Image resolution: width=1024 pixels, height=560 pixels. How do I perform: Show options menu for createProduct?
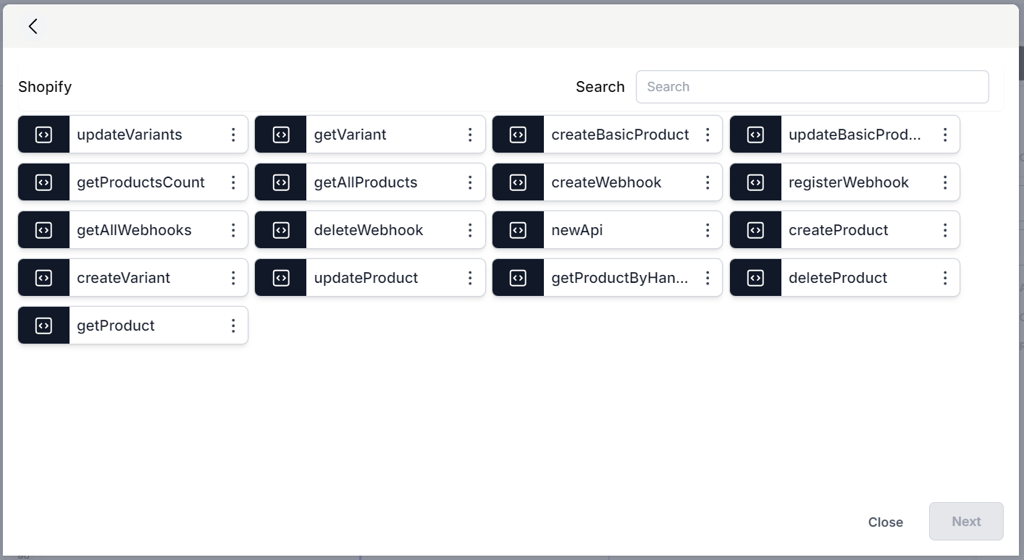pos(945,230)
